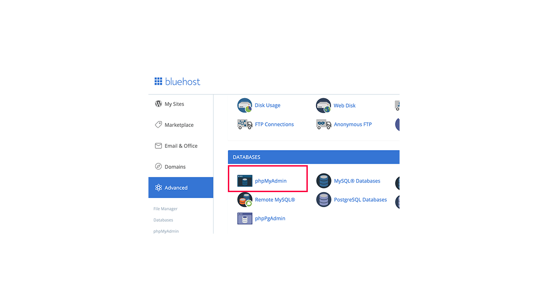Image resolution: width=548 pixels, height=308 pixels.
Task: Click the Remote MySQL icon
Action: tap(245, 200)
